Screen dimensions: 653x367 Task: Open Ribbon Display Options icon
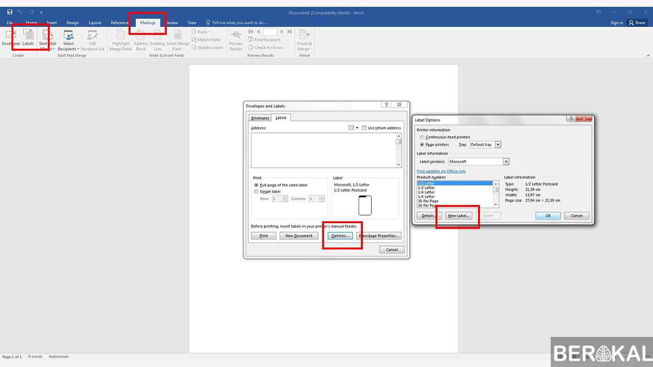coord(598,12)
